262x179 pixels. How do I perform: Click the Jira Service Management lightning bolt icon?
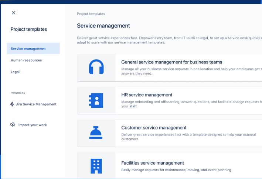point(13,104)
